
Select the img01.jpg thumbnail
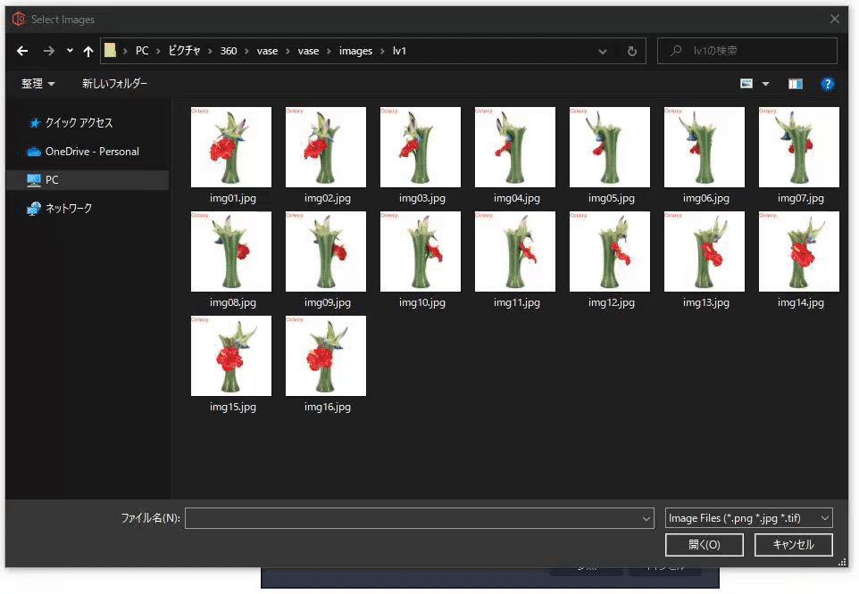click(231, 148)
